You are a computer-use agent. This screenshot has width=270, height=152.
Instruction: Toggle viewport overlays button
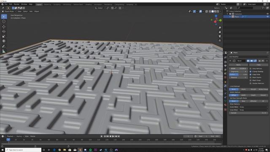click(x=200, y=11)
